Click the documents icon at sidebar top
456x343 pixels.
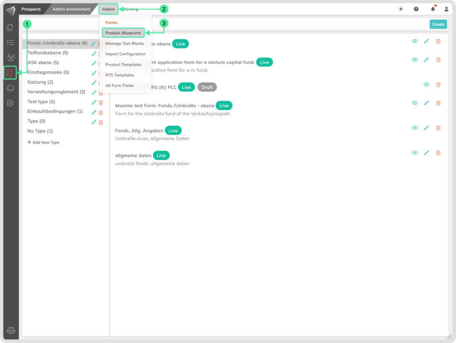[11, 27]
